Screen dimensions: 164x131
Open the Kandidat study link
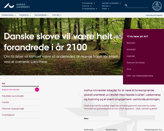click(131, 49)
